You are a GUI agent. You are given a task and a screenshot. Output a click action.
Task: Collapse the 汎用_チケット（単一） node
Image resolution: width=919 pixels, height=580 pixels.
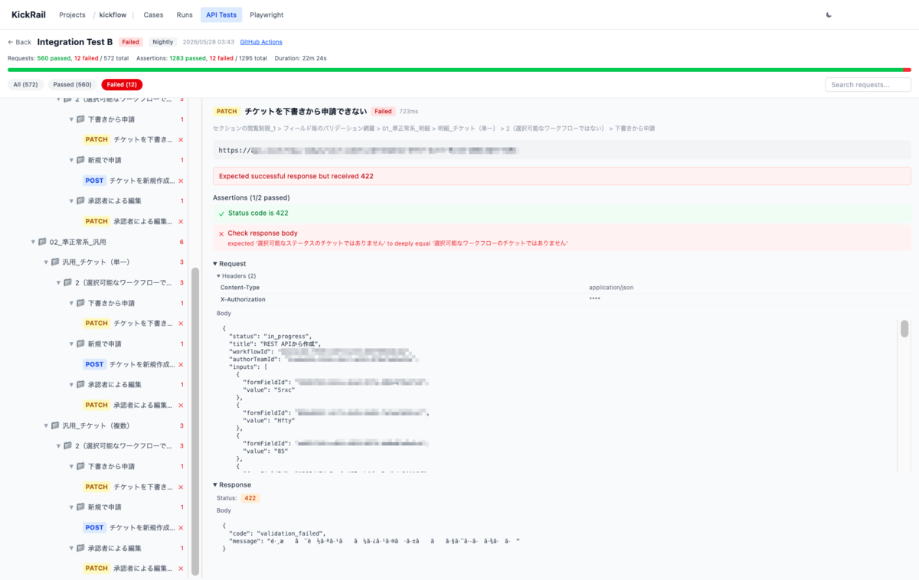point(45,262)
